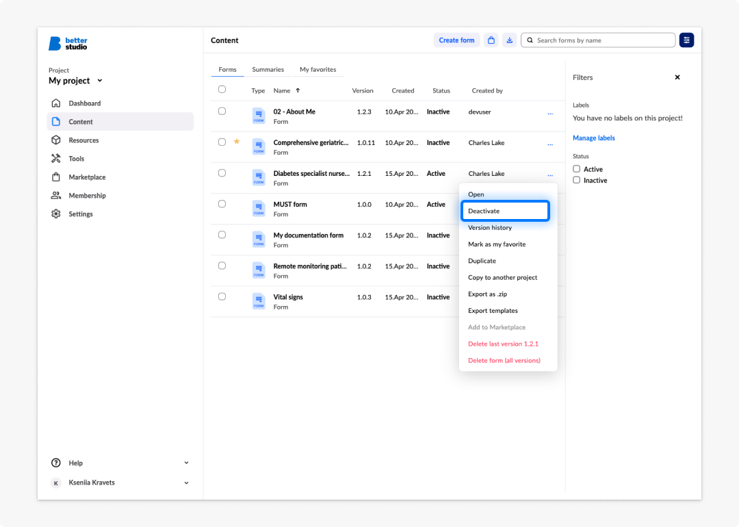Select checkbox for 02 - About Me
Viewport: 739px width, 527px height.
(222, 112)
